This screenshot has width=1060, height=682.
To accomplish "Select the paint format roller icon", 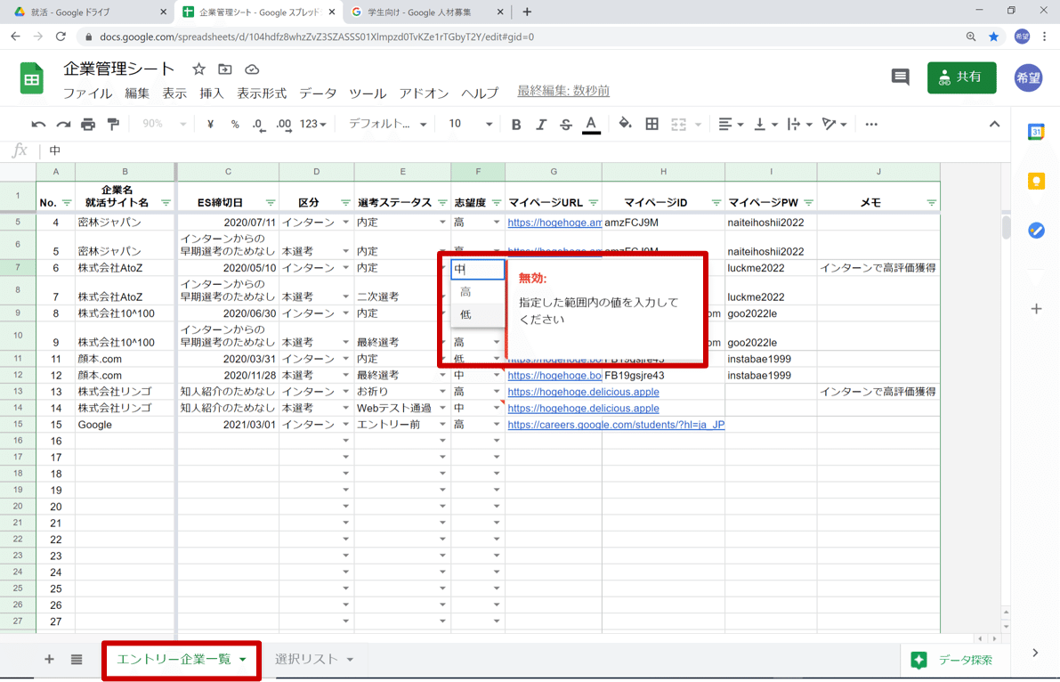I will tap(113, 125).
